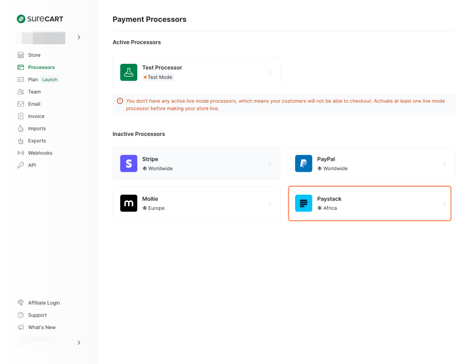Open the Stripe card via its chevron
470x364 pixels.
(269, 163)
